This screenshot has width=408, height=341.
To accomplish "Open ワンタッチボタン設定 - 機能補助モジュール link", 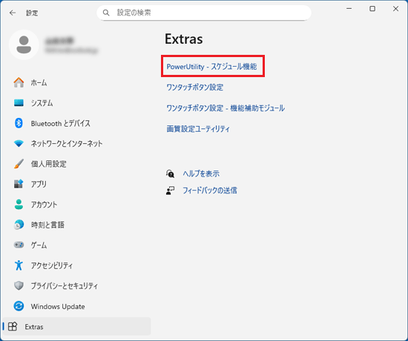I will [x=226, y=108].
